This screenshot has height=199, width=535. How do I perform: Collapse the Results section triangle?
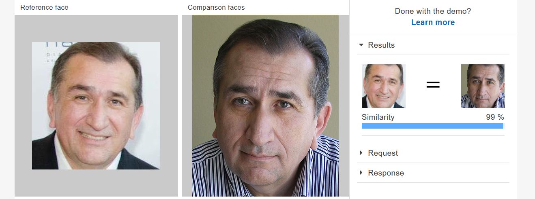(361, 45)
